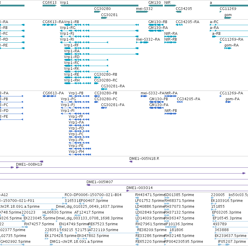This screenshot has height=246, width=248.
Task: Click transcript Vrp1-RG label
Action: (68, 28)
